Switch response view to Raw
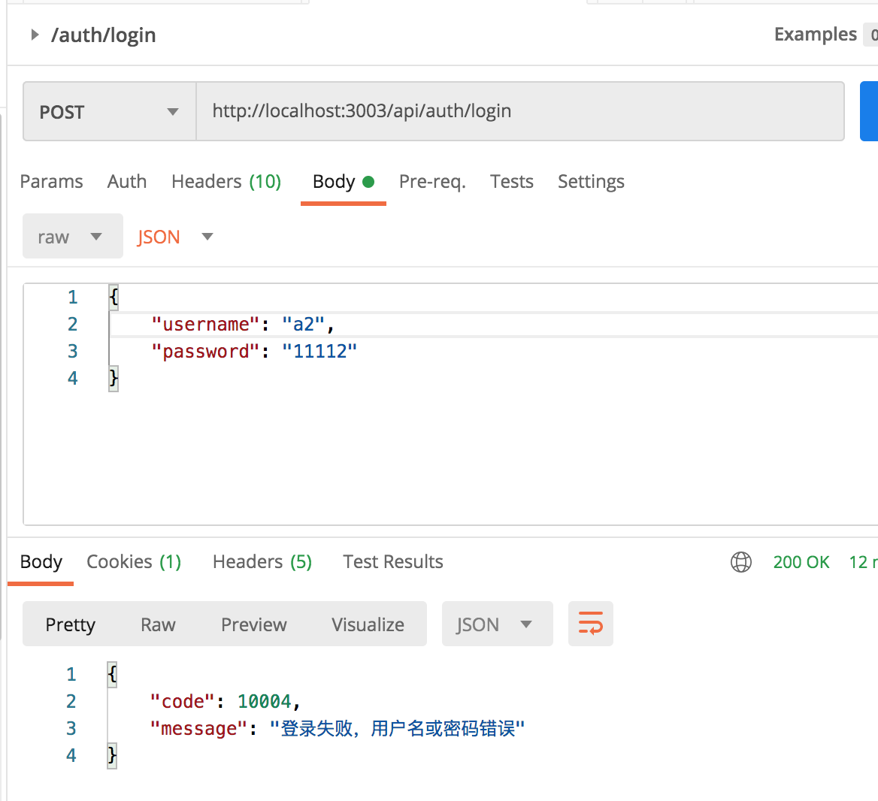878x801 pixels. [x=158, y=624]
